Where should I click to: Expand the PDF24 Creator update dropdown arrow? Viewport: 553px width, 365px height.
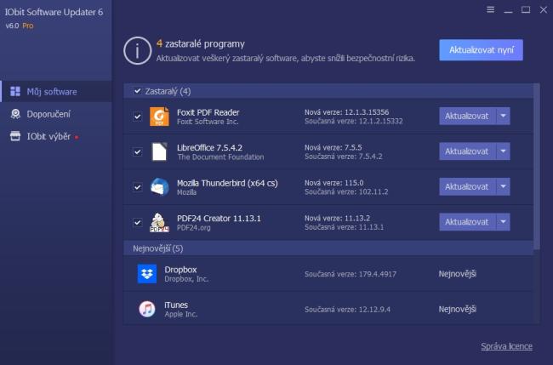[x=503, y=222]
